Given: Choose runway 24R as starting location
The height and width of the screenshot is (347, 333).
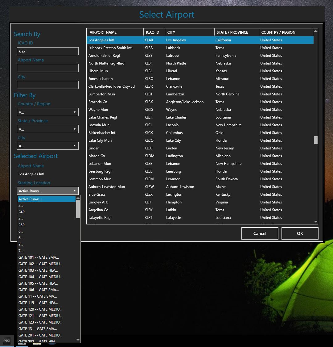Looking at the screenshot, I should (46, 212).
